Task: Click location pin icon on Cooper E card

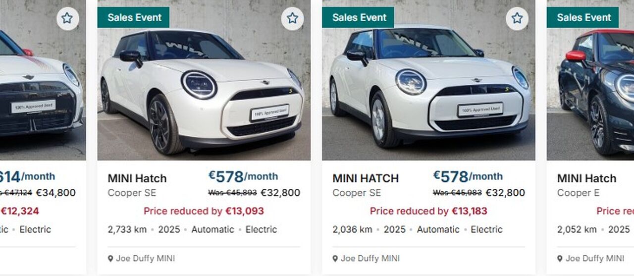Action: point(560,259)
